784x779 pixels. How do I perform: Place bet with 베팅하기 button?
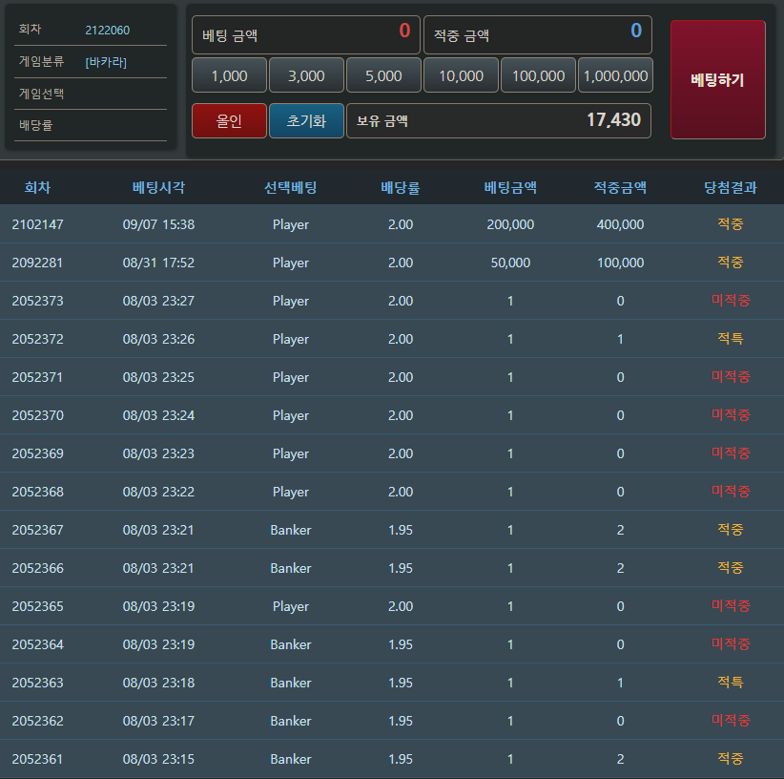(x=717, y=79)
